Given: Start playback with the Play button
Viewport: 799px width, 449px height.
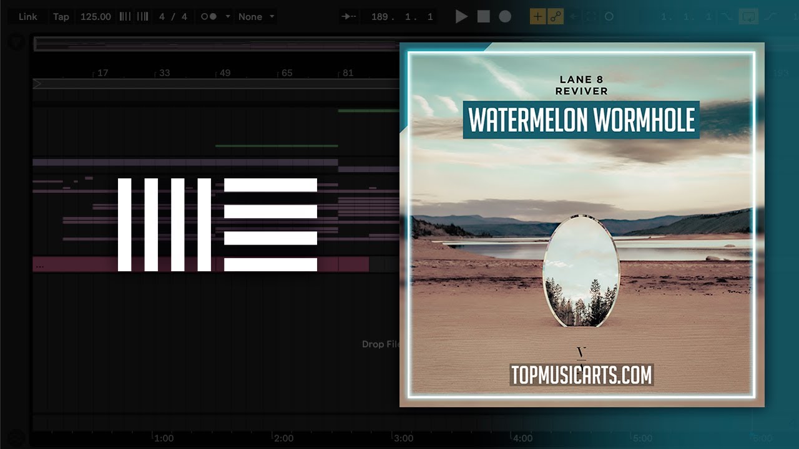Looking at the screenshot, I should point(461,17).
